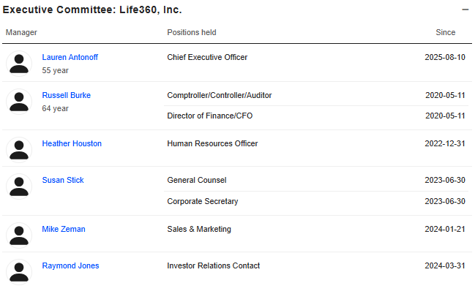Image resolution: width=475 pixels, height=294 pixels.
Task: Click the Since column header
Action: point(445,32)
